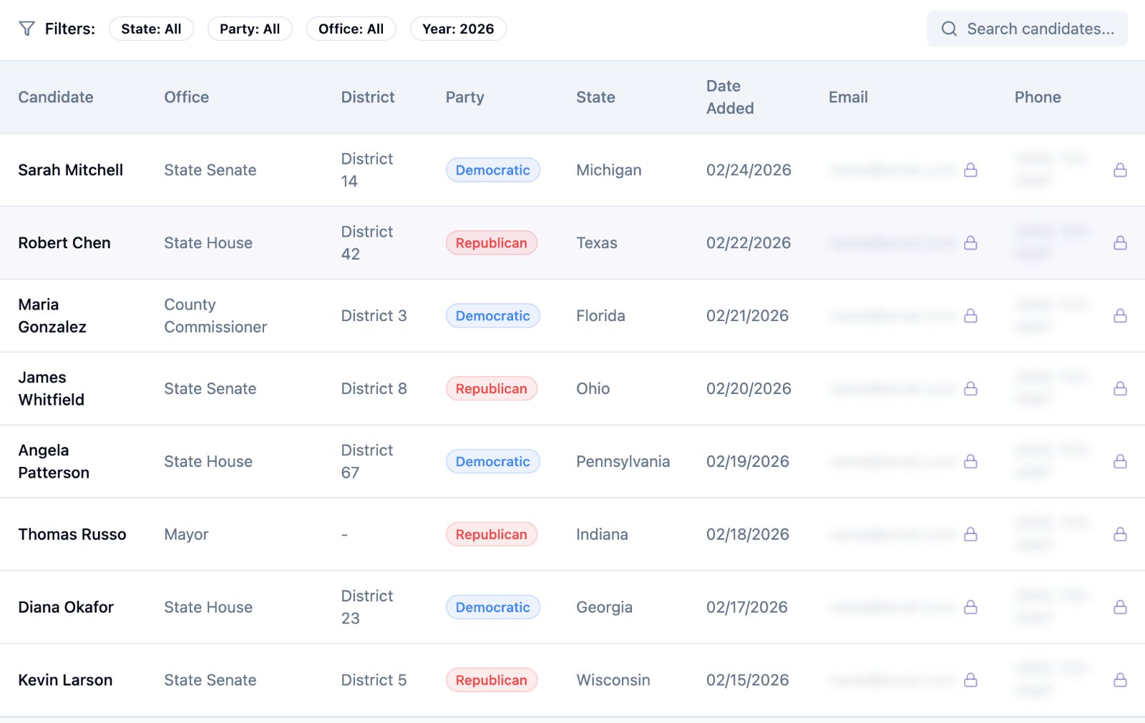Click the Georgia state cell
The width and height of the screenshot is (1145, 723).
click(604, 608)
